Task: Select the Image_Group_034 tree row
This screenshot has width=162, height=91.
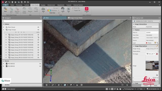Action: coord(22,42)
